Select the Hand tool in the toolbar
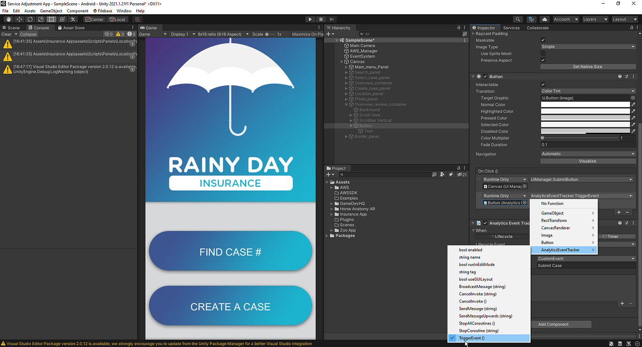Screen dimensions: 642x347 click(9, 19)
